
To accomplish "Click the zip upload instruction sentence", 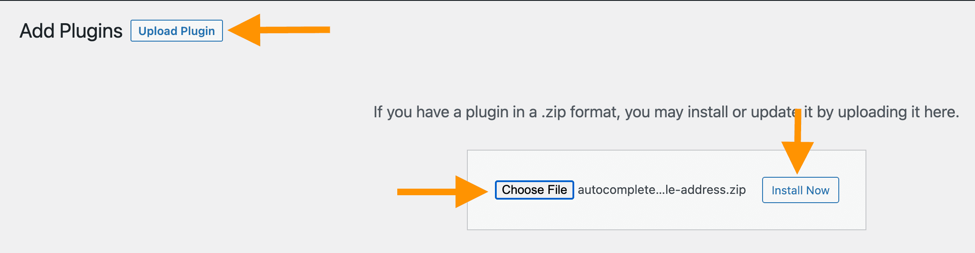I will [666, 112].
